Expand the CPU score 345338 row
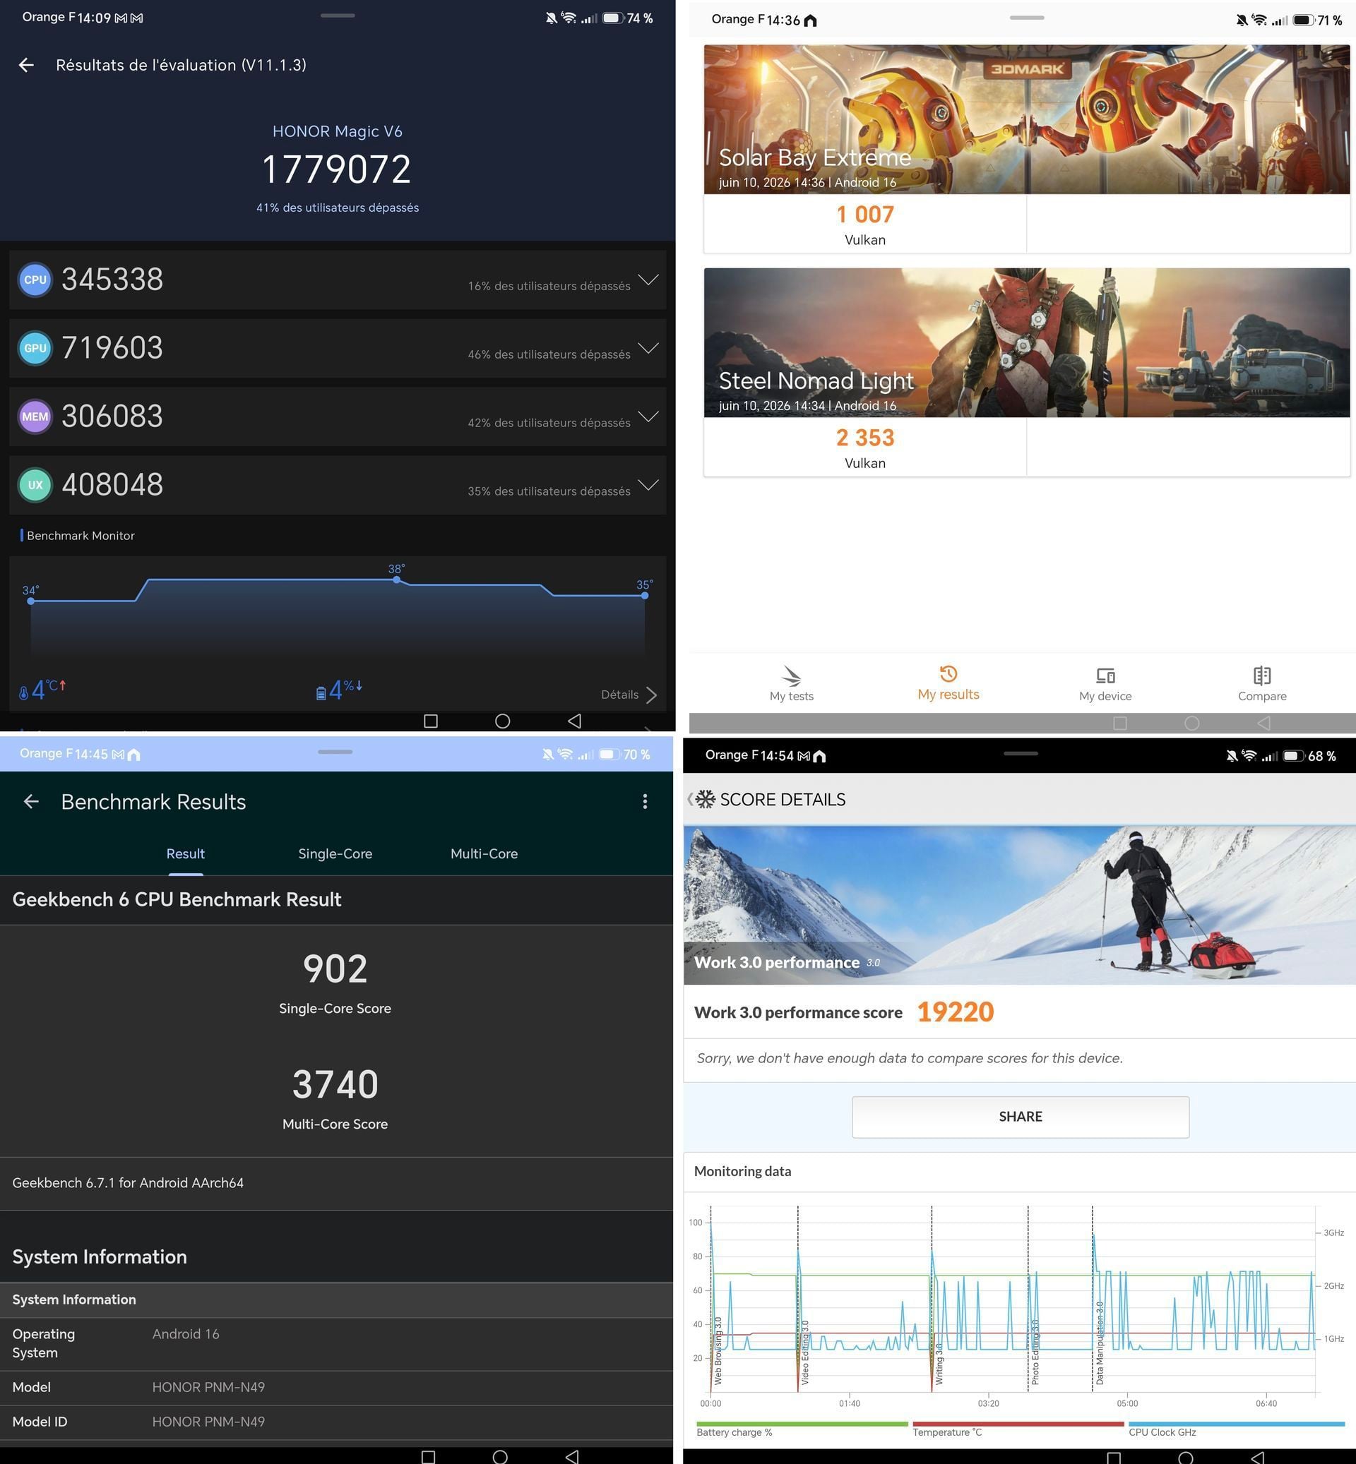Screen dimensions: 1356x1464 338,280
